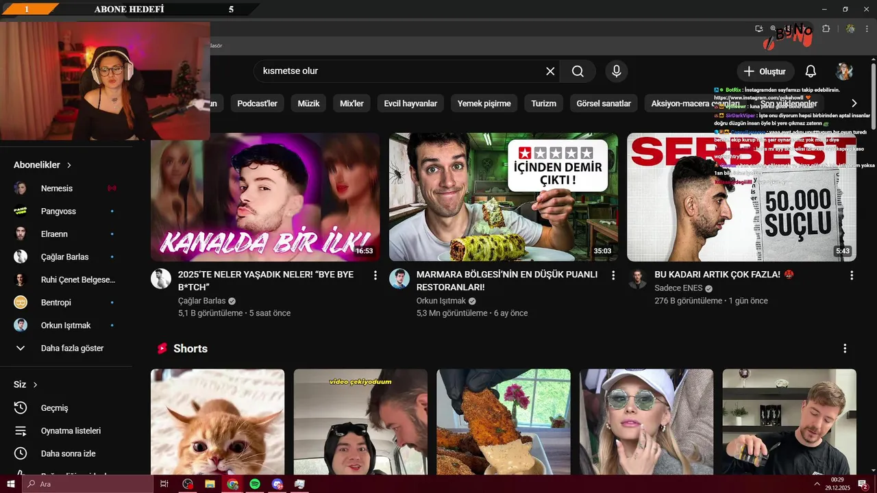Select the Podcast'ler chip
Image resolution: width=877 pixels, height=493 pixels.
point(257,103)
